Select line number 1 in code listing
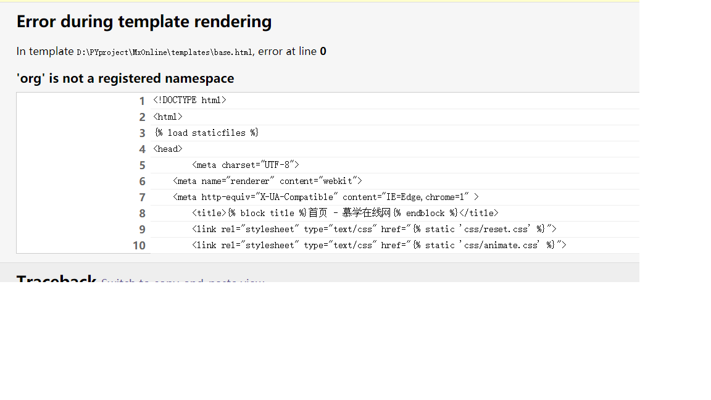This screenshot has height=400, width=711. pyautogui.click(x=142, y=101)
